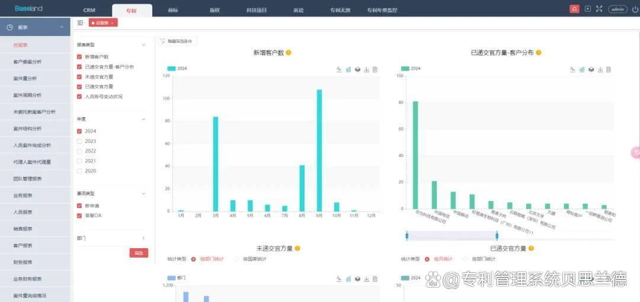Image resolution: width=640 pixels, height=302 pixels.
Task: Open the 科技项目 top tab
Action: pyautogui.click(x=257, y=11)
